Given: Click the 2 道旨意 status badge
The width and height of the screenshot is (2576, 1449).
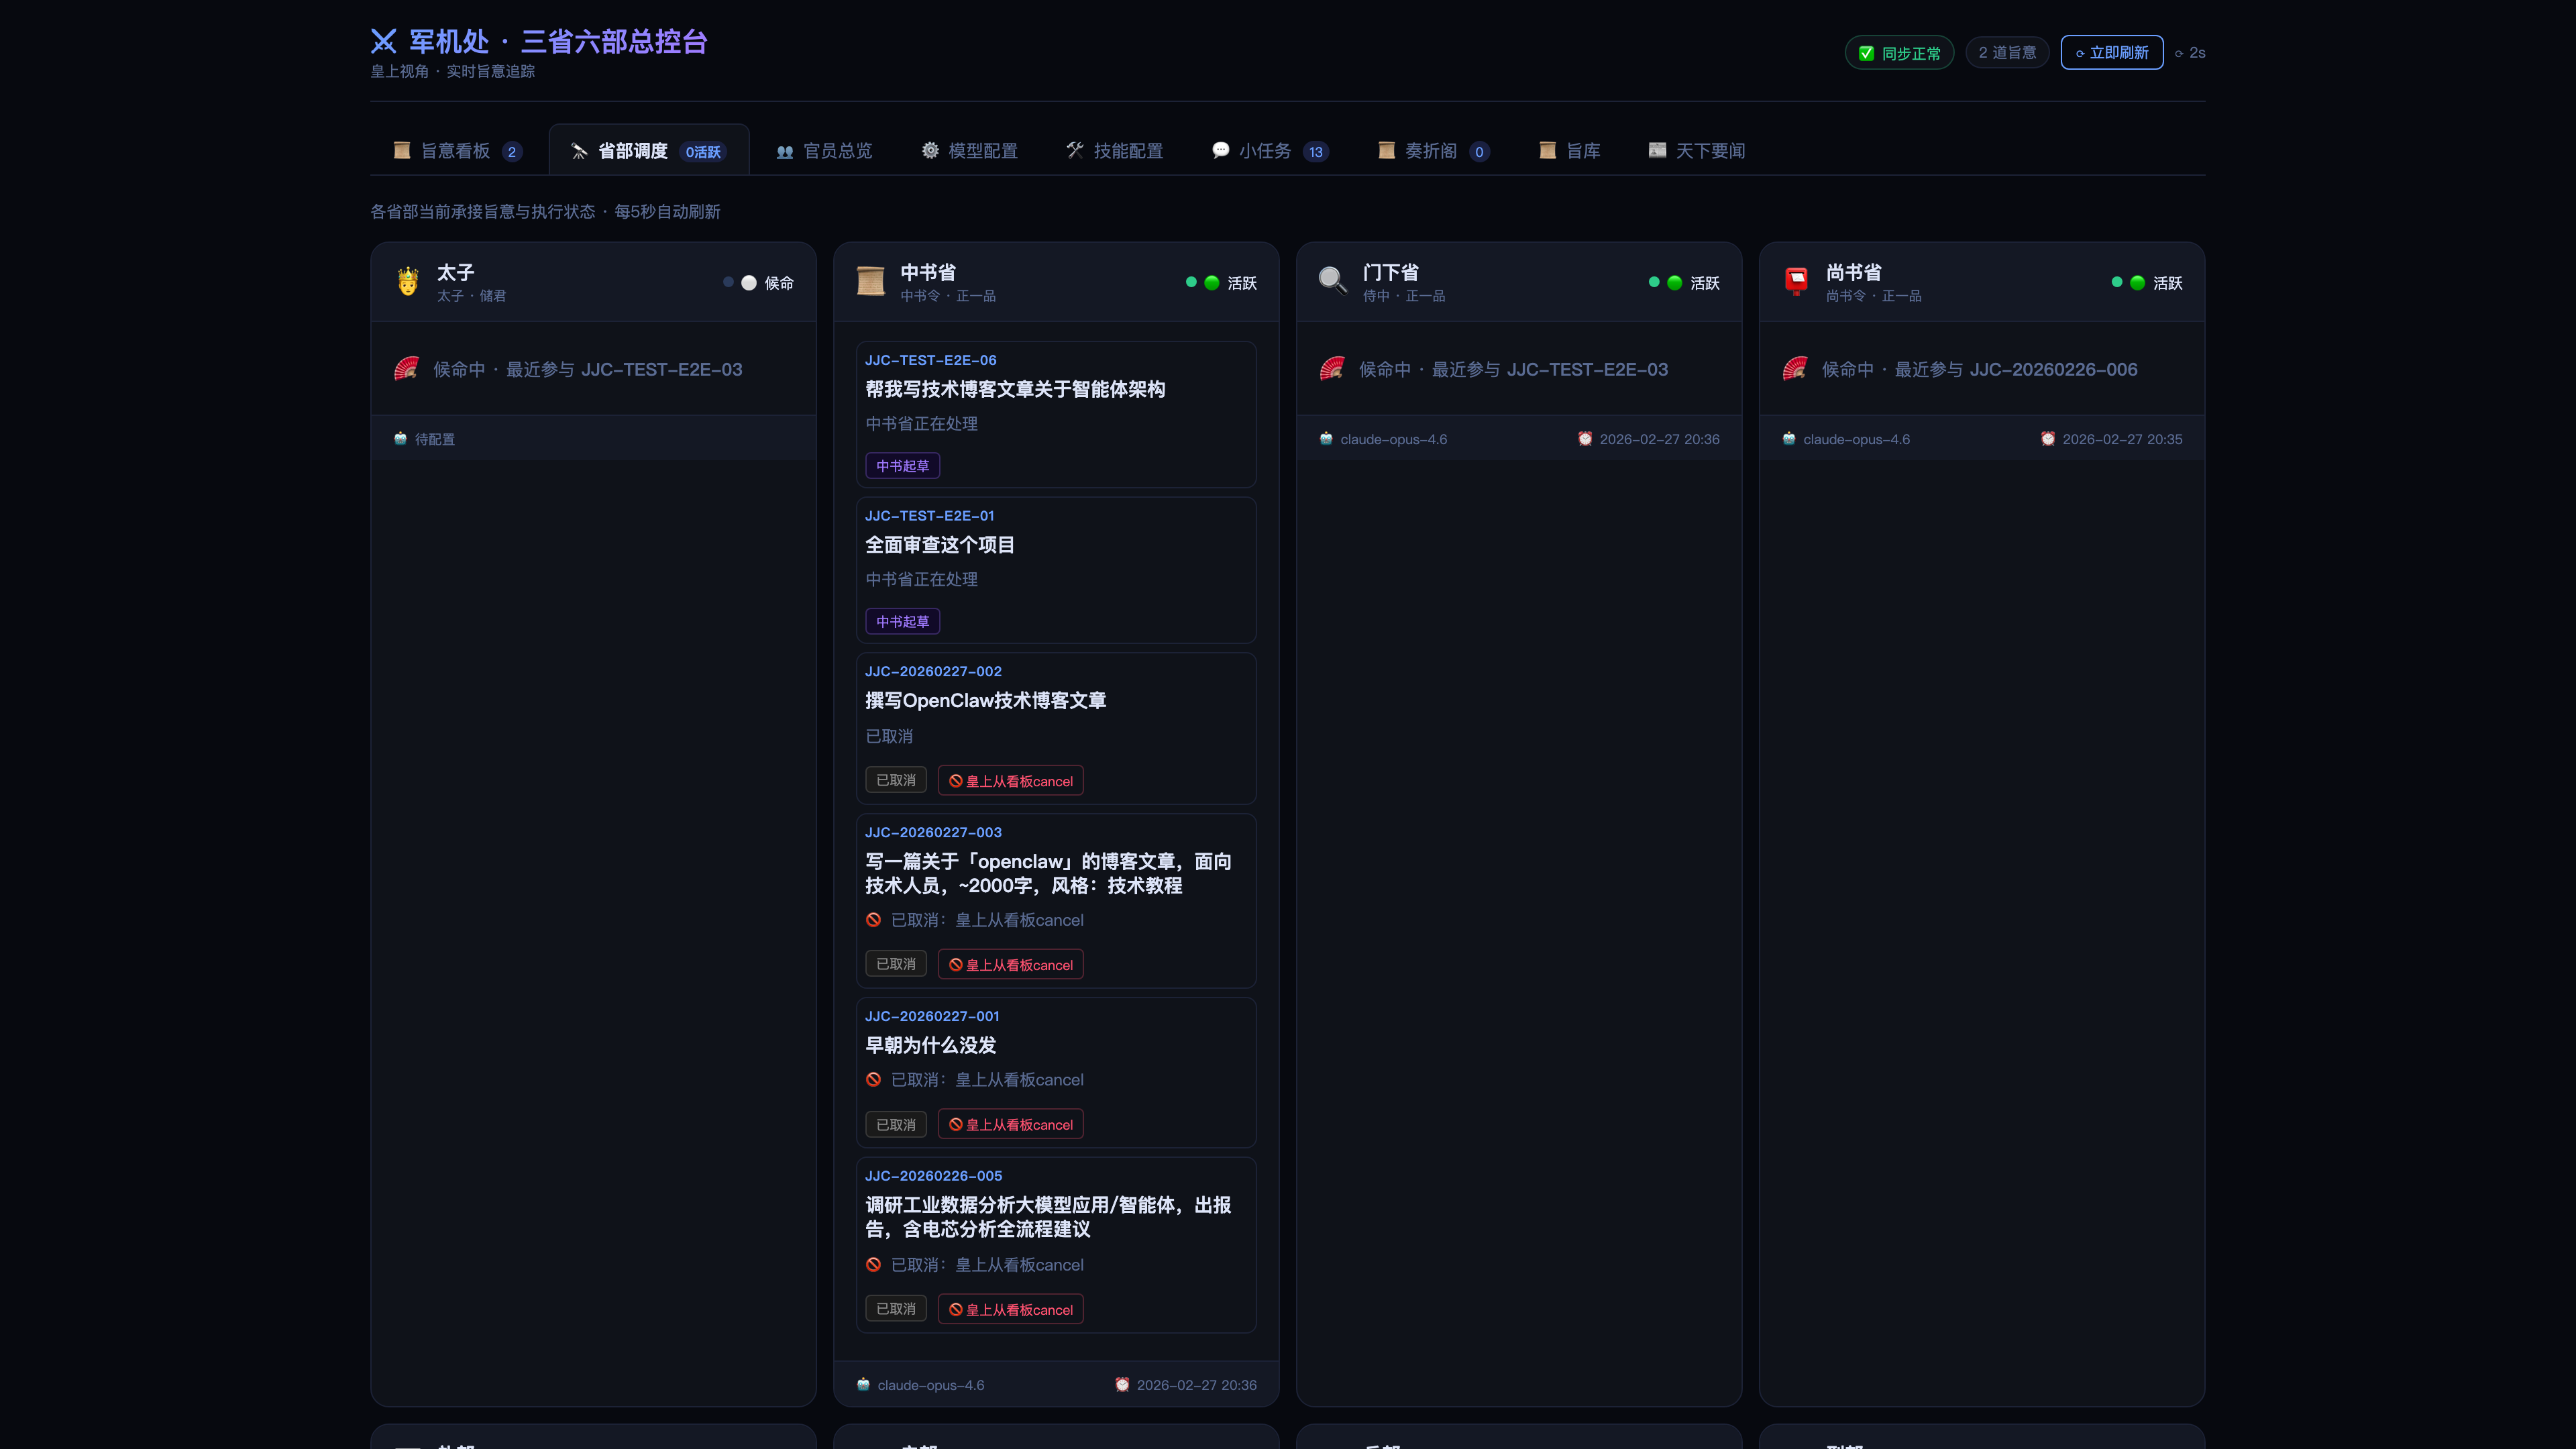Looking at the screenshot, I should [2007, 52].
